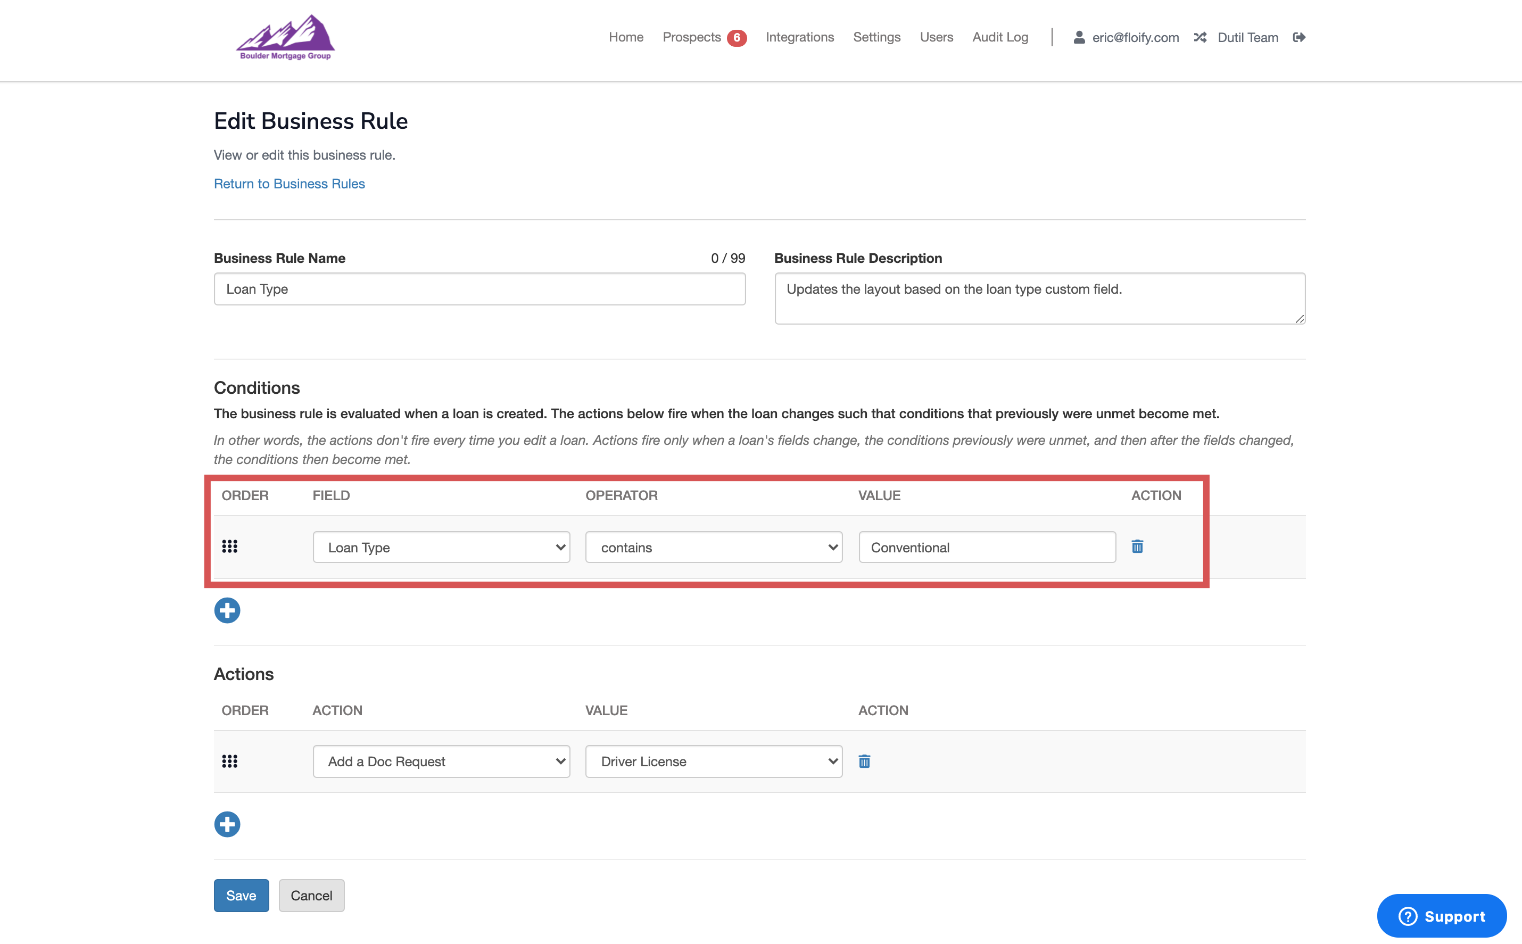This screenshot has width=1522, height=944.
Task: Click the Edit Business Rule heading
Action: 310,121
